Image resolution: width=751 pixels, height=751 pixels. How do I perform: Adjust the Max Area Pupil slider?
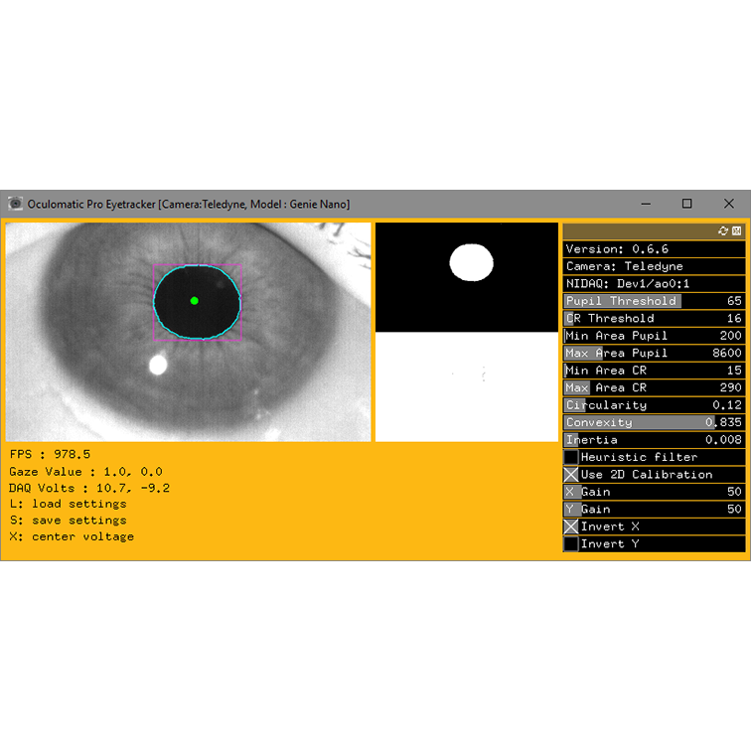(654, 353)
